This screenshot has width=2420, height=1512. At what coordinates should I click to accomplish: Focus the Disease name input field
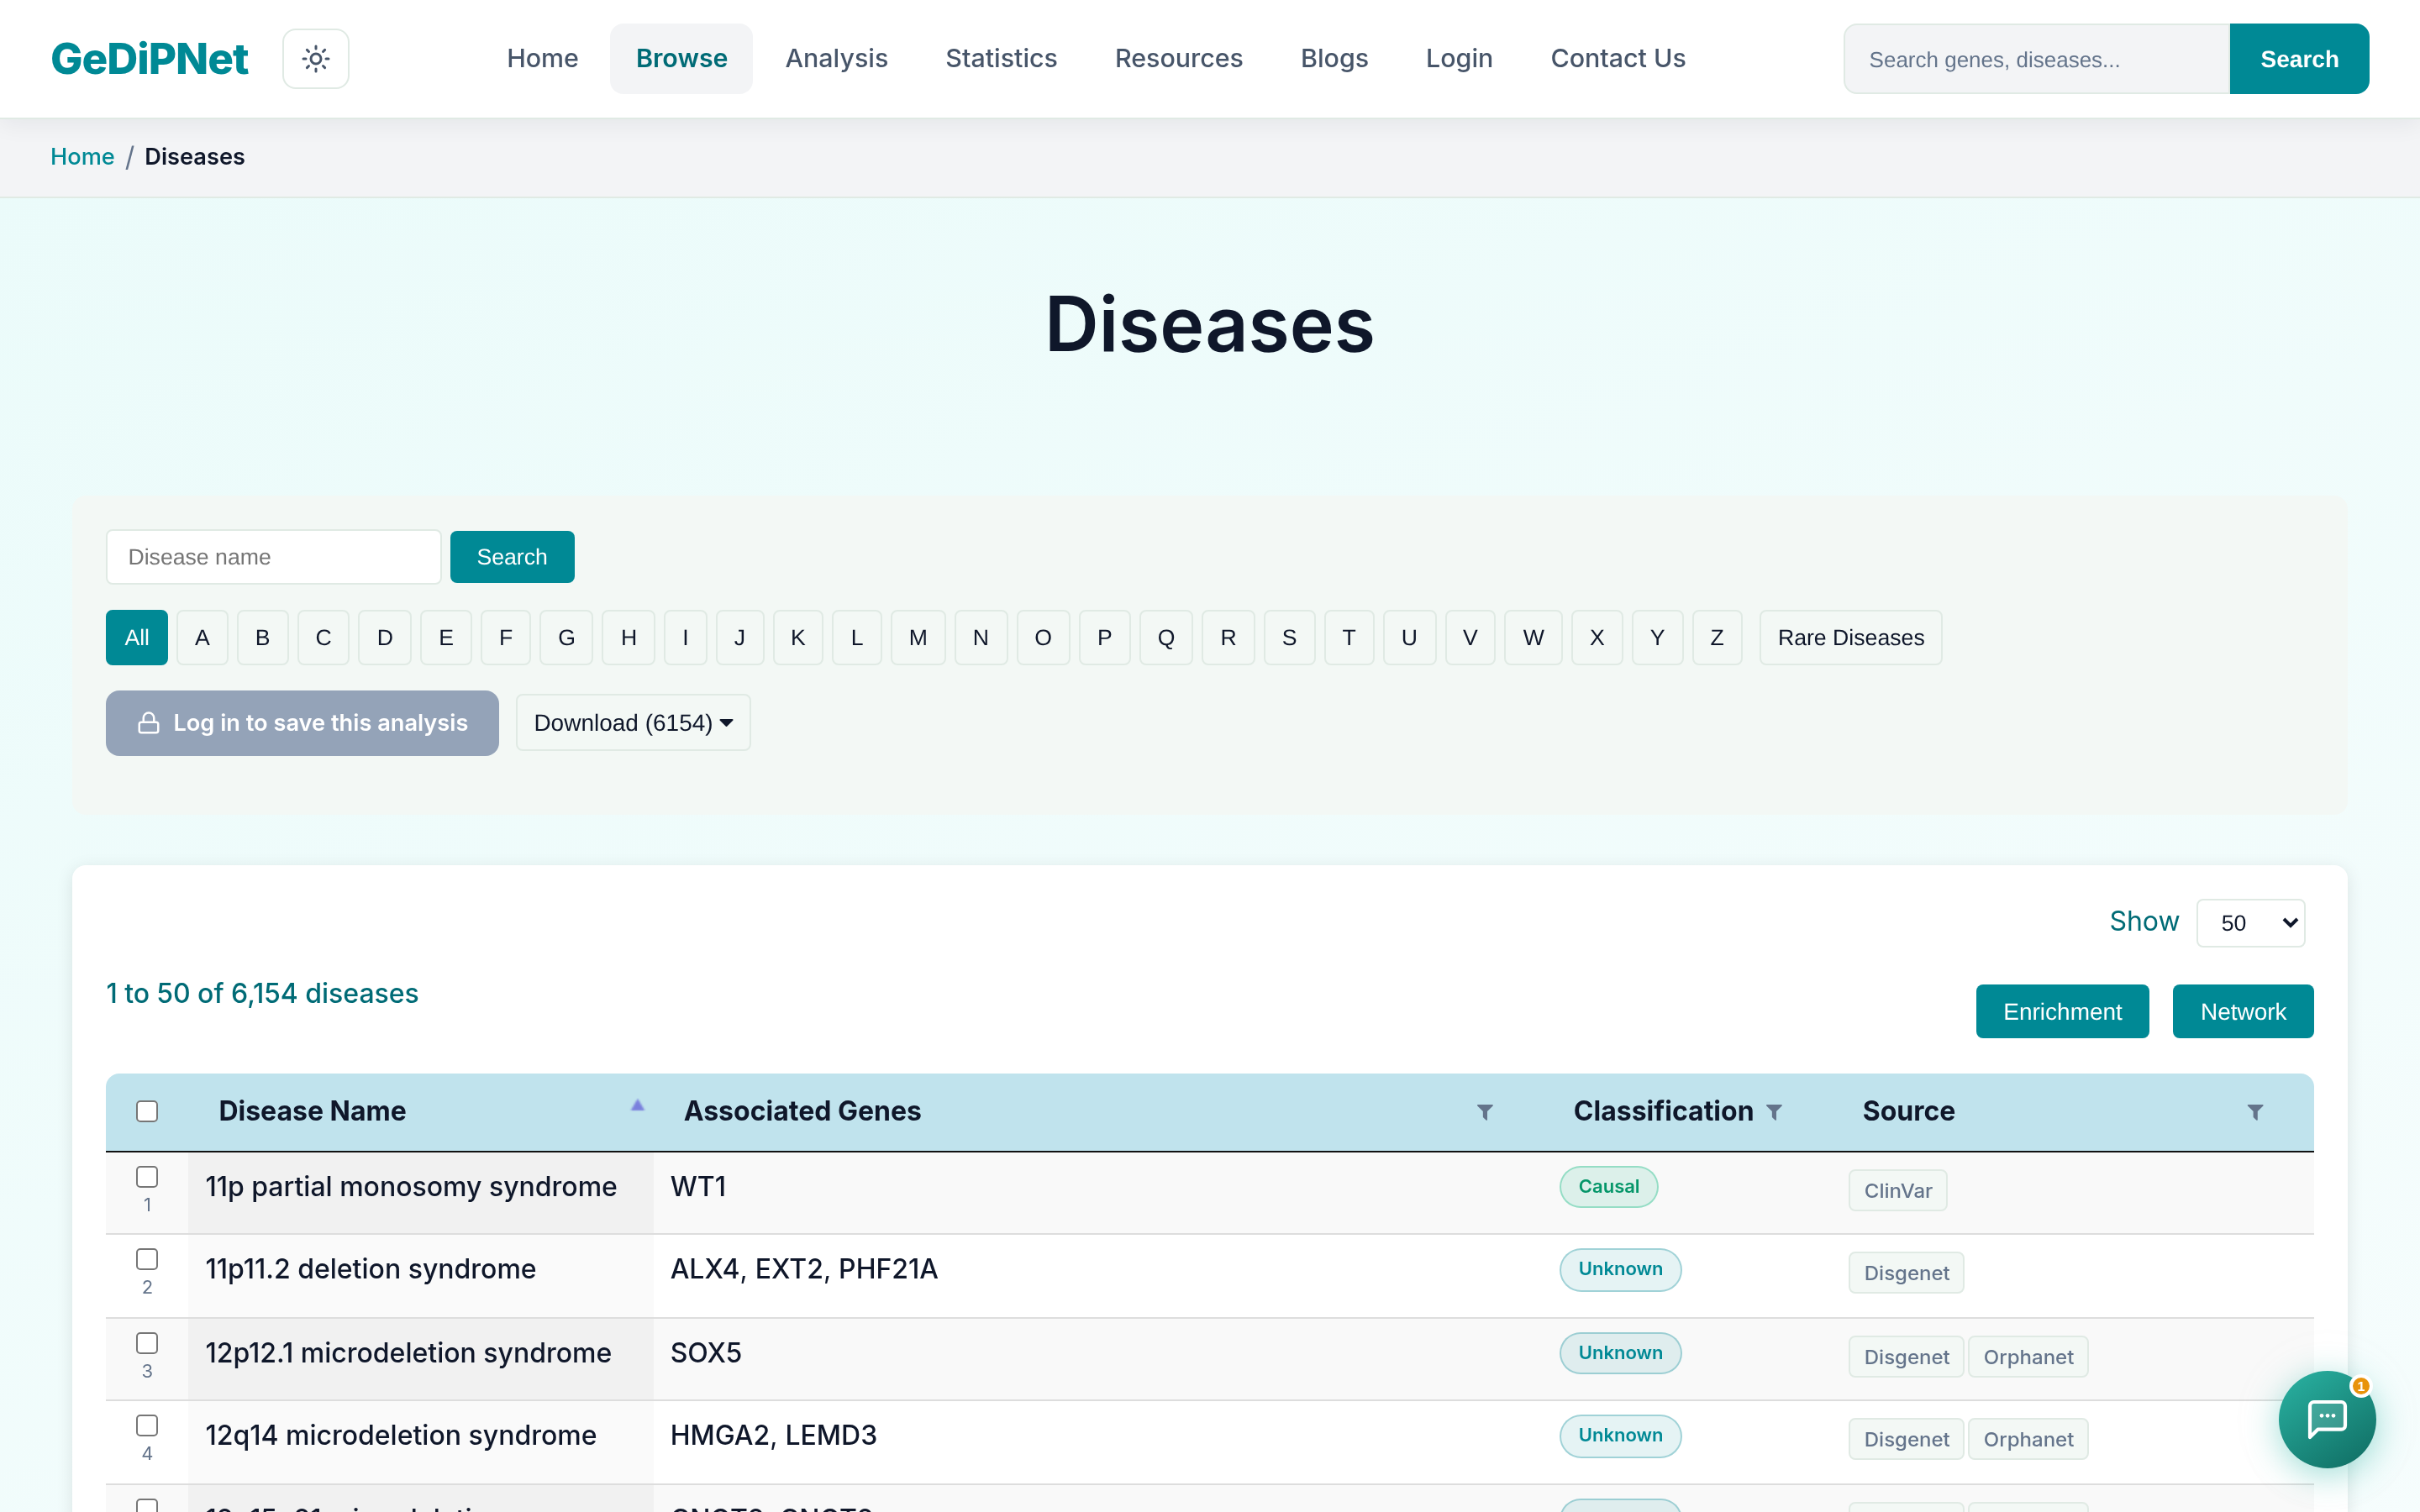(x=273, y=557)
